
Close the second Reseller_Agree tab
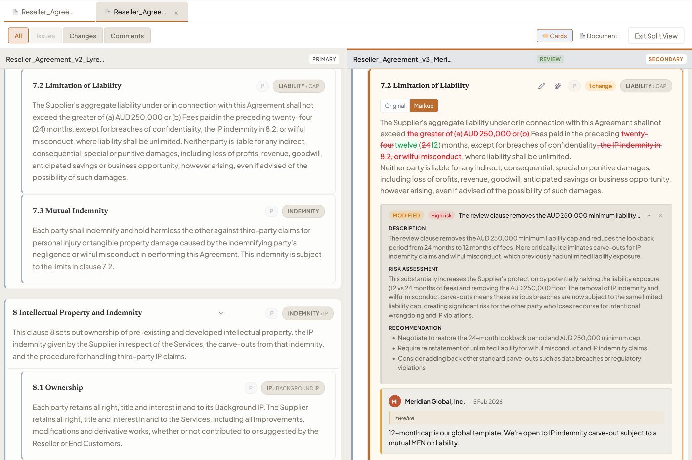[176, 13]
